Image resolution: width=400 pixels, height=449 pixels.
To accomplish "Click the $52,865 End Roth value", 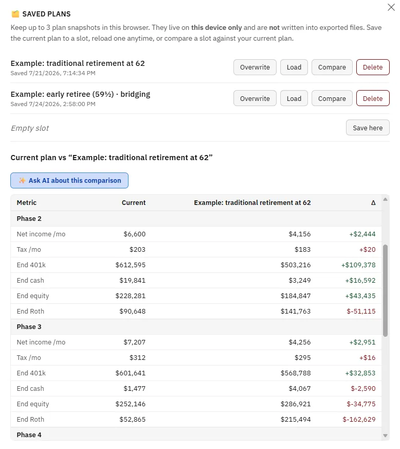I will click(132, 420).
